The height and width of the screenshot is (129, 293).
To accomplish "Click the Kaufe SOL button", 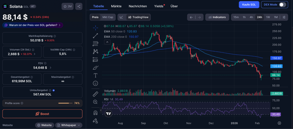I will pos(249,5).
